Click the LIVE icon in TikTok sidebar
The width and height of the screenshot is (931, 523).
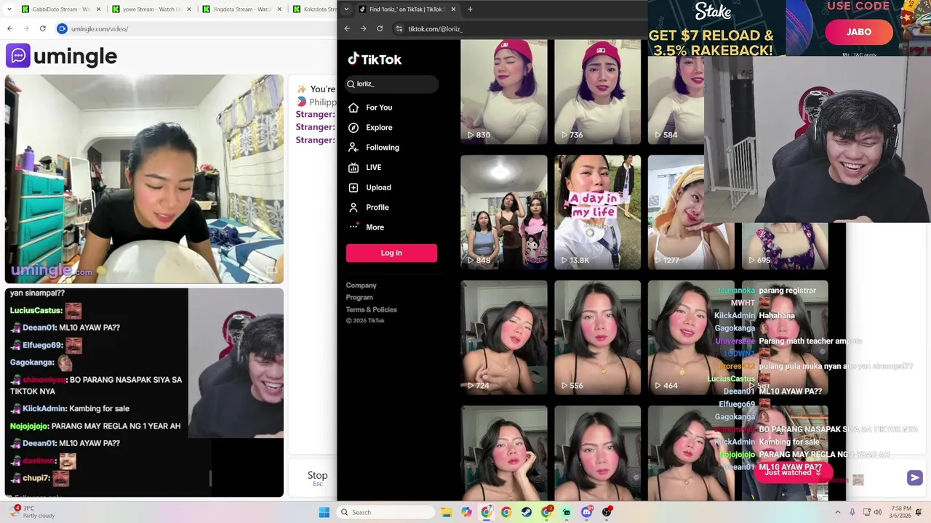[353, 168]
